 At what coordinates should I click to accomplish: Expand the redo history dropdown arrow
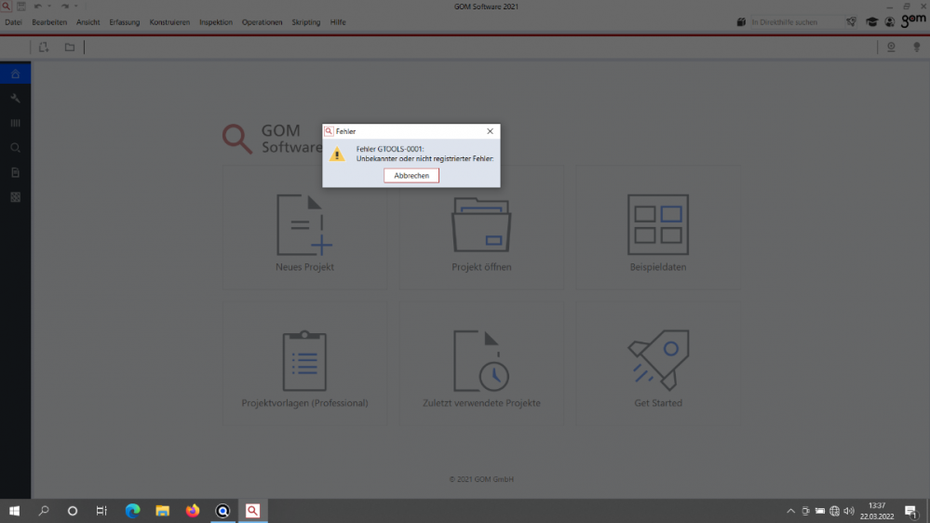(x=76, y=6)
